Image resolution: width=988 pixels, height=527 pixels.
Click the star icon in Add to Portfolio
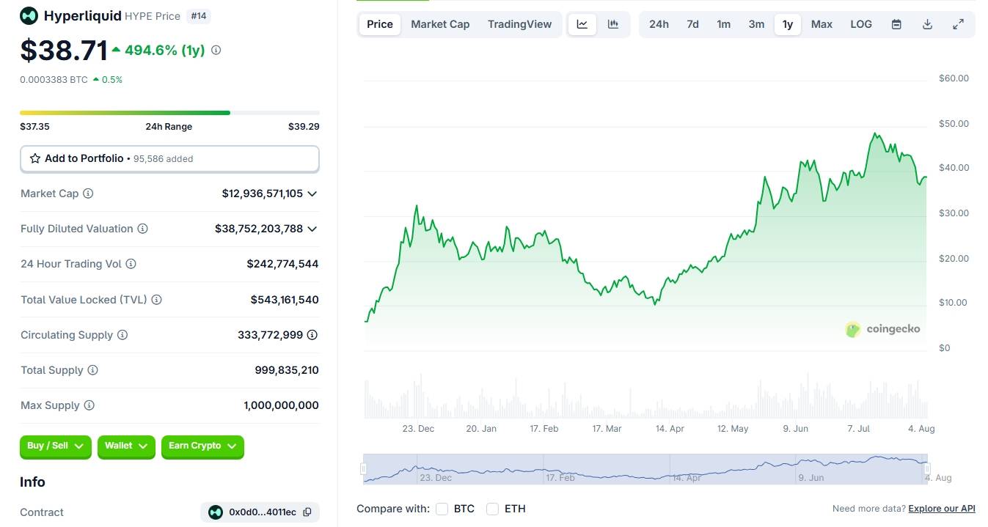pyautogui.click(x=34, y=158)
